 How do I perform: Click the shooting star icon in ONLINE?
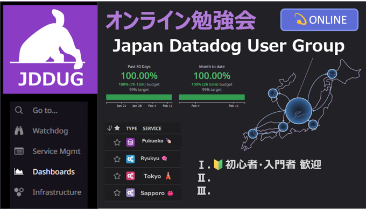click(x=300, y=19)
